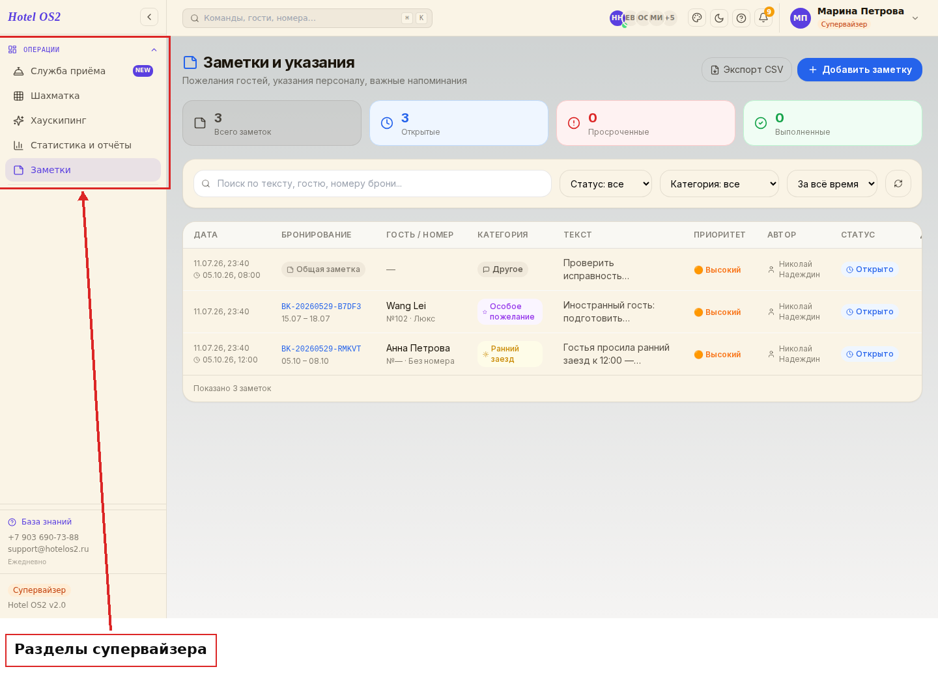This screenshot has width=938, height=682.
Task: Open Шахматка in the sidebar
Action: 83,96
